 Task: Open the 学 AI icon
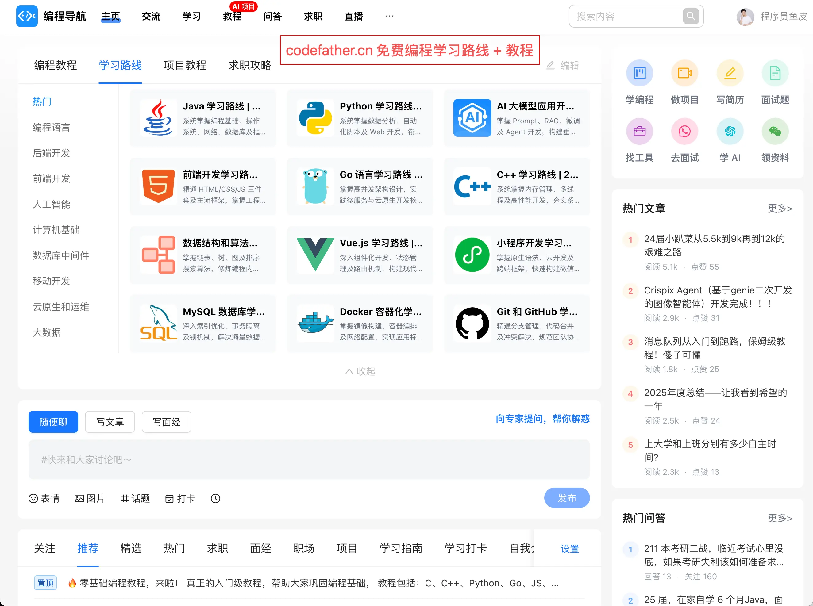(730, 131)
